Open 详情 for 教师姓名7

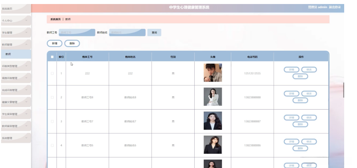point(291,118)
